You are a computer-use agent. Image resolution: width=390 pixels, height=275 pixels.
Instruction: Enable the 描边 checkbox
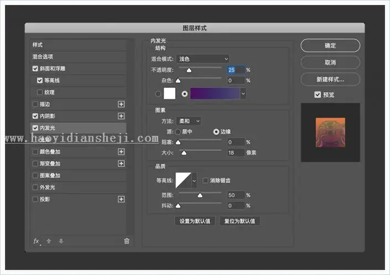click(x=35, y=104)
